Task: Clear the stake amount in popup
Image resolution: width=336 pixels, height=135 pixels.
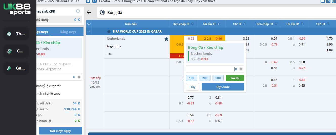Action: (x=241, y=69)
